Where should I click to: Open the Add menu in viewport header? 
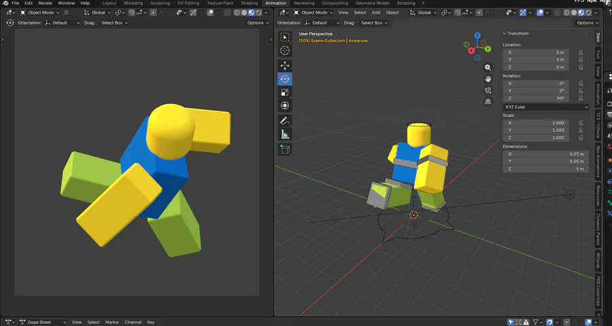(x=376, y=12)
